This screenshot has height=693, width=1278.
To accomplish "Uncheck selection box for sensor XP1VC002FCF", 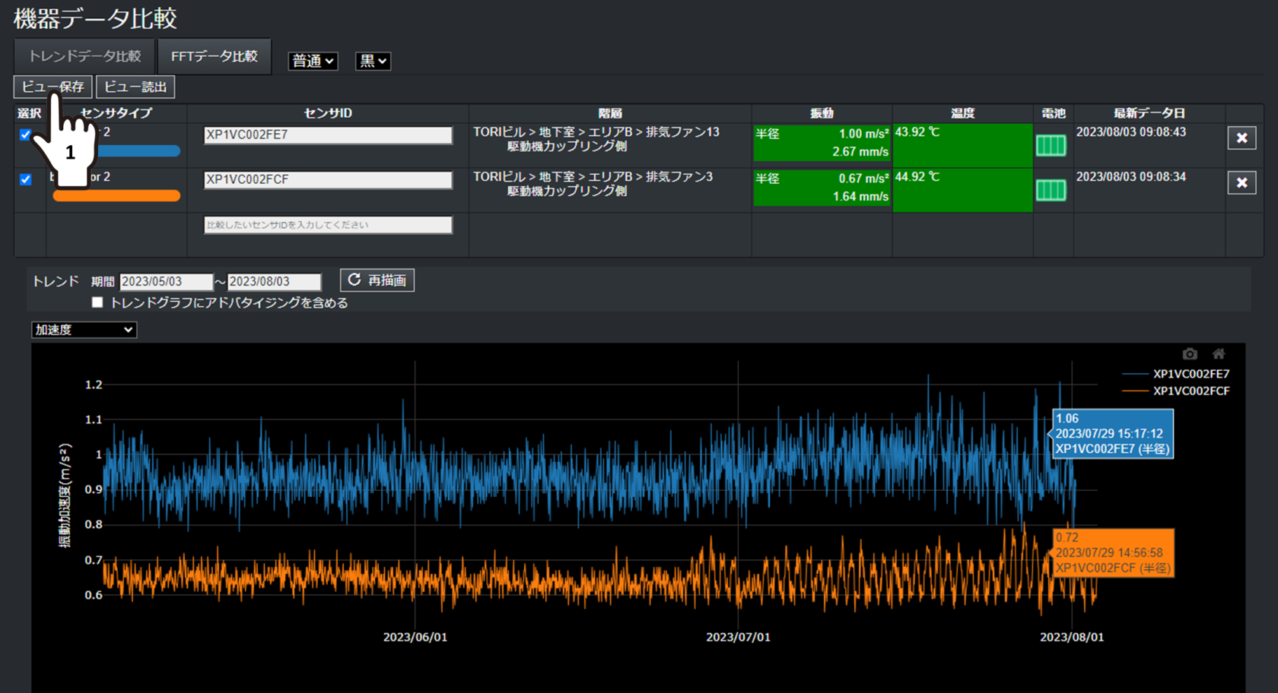I will (25, 179).
